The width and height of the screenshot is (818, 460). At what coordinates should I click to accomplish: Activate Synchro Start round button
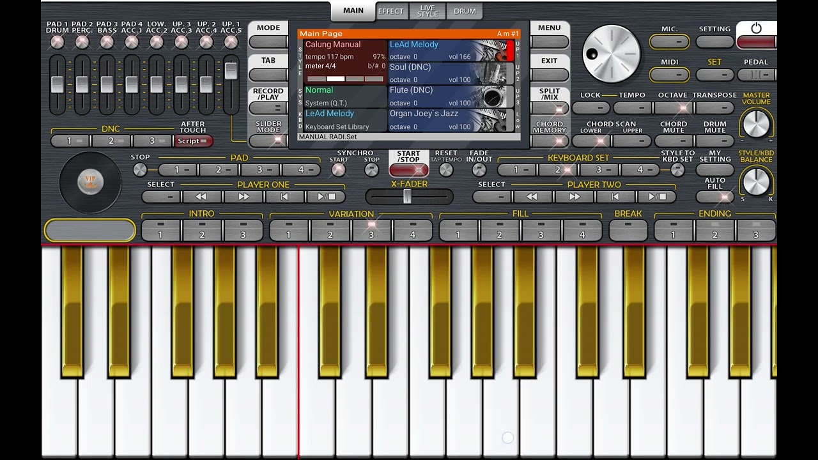339,170
